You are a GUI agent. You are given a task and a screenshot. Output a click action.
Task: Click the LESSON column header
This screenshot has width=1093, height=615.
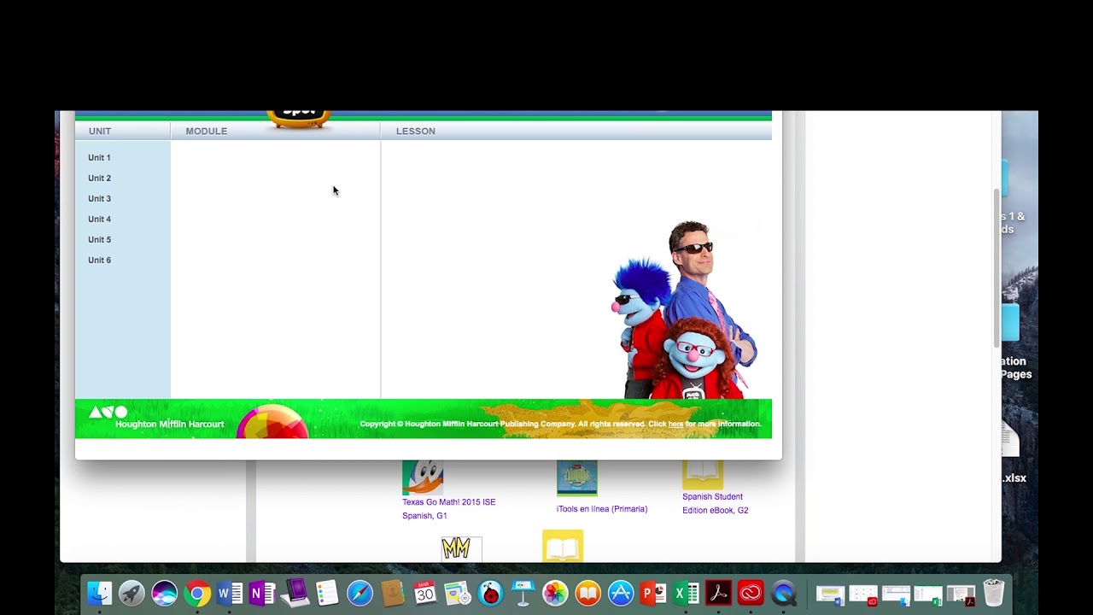coord(416,131)
